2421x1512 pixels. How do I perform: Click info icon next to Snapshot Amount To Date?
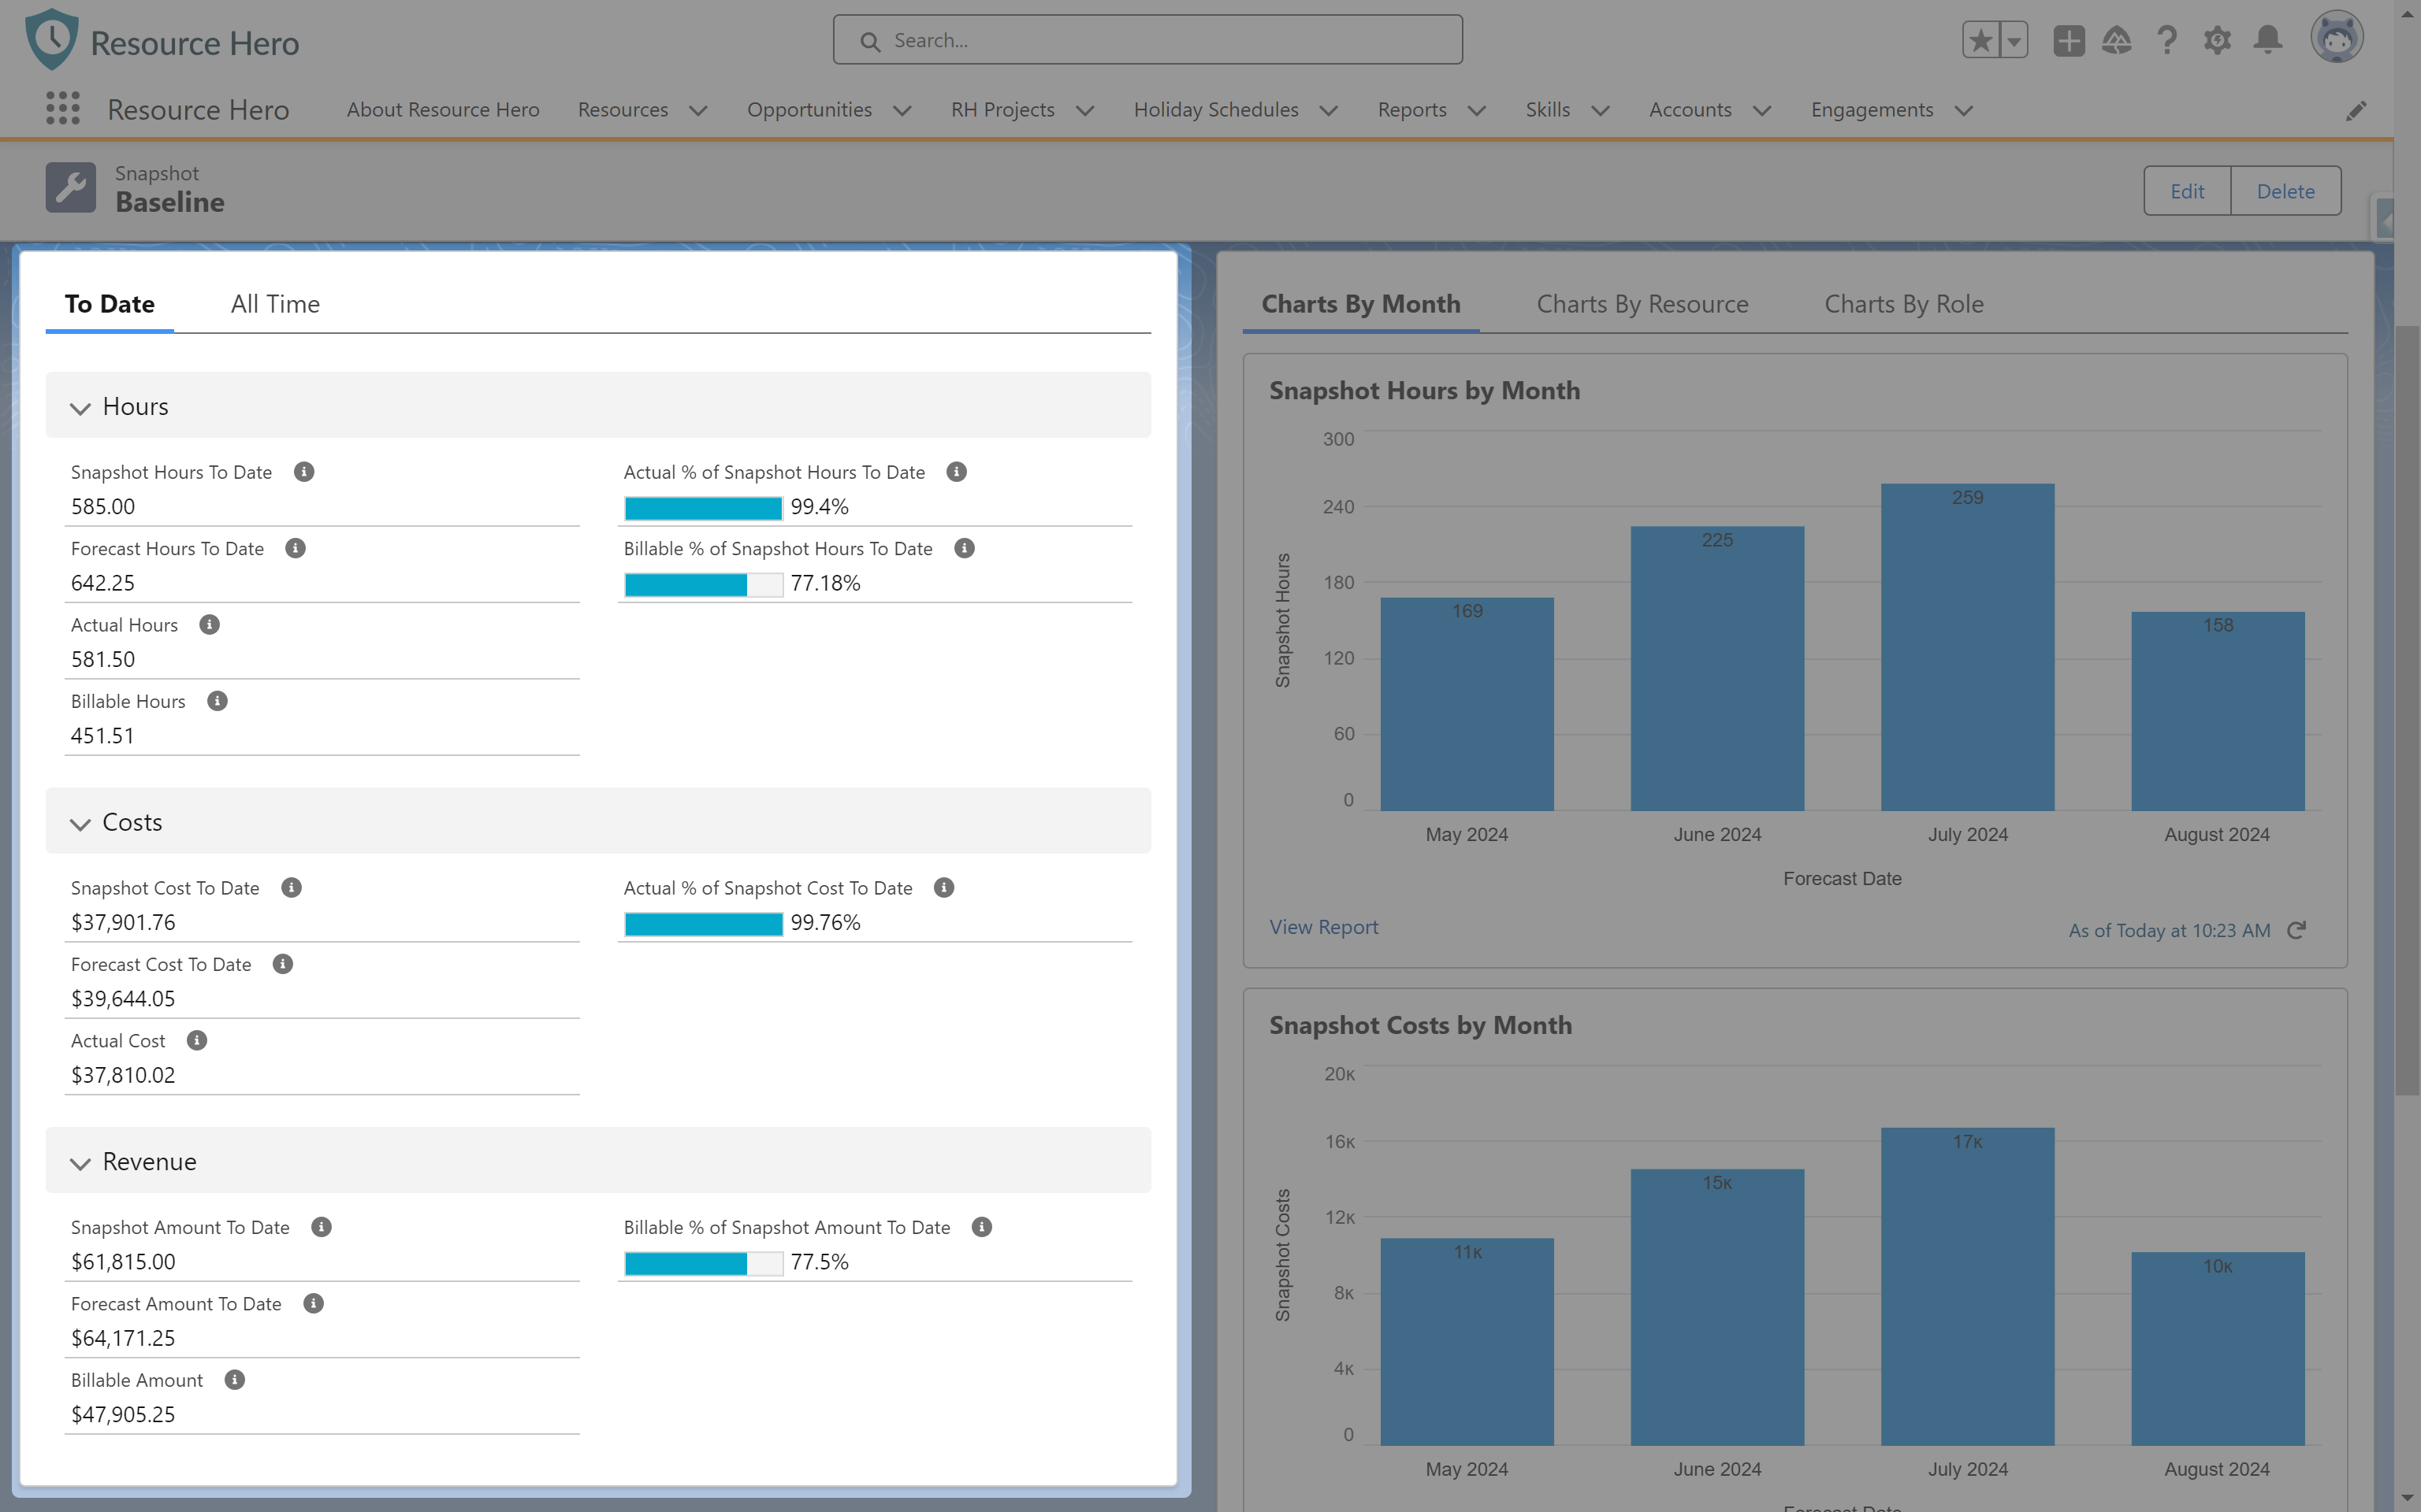click(x=321, y=1227)
